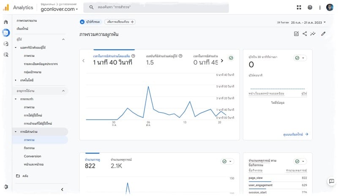Viewport: 338px width, 196px height.
Task: Click the add comparison chip
Action: 120,22
